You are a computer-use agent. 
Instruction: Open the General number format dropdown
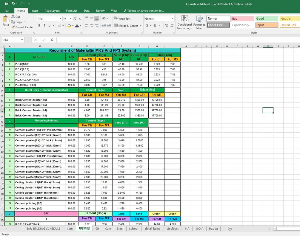173,18
